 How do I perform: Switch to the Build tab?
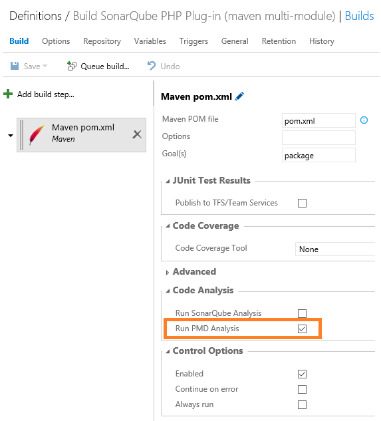tap(19, 41)
